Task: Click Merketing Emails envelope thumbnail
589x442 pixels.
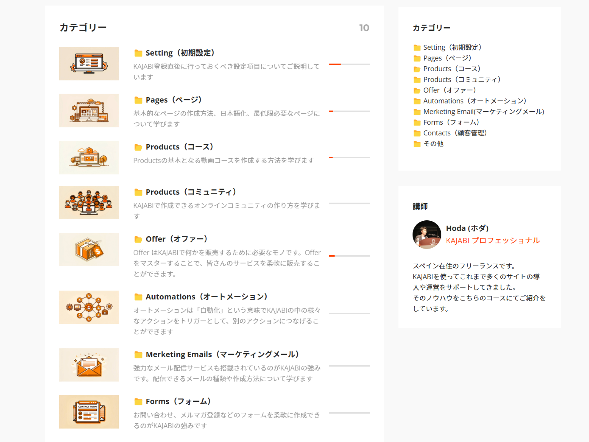Action: click(x=89, y=365)
